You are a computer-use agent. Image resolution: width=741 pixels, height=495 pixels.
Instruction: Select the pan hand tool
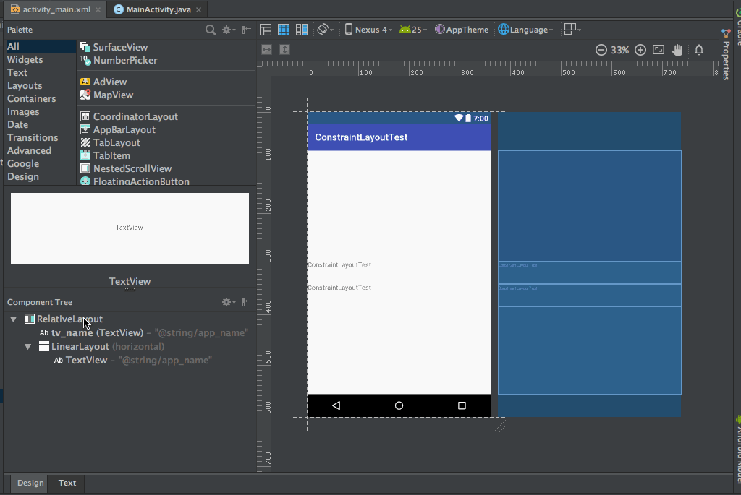[x=677, y=50]
